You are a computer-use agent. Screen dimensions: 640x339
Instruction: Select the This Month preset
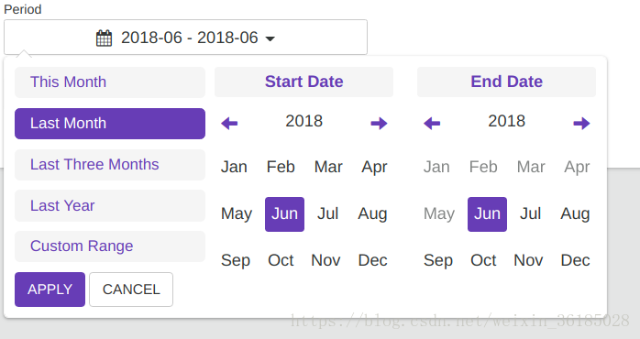pos(110,82)
